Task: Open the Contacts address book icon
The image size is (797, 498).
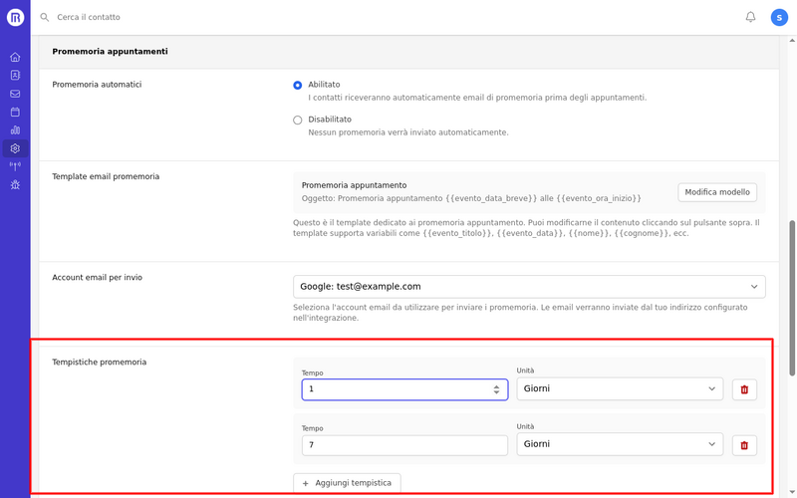Action: (15, 76)
